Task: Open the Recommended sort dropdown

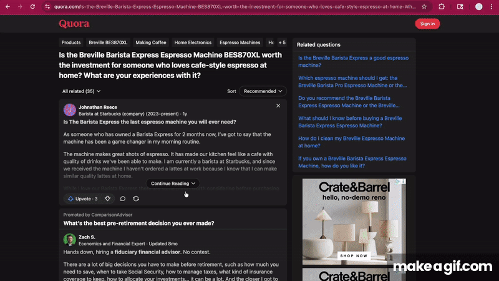Action: [x=263, y=91]
